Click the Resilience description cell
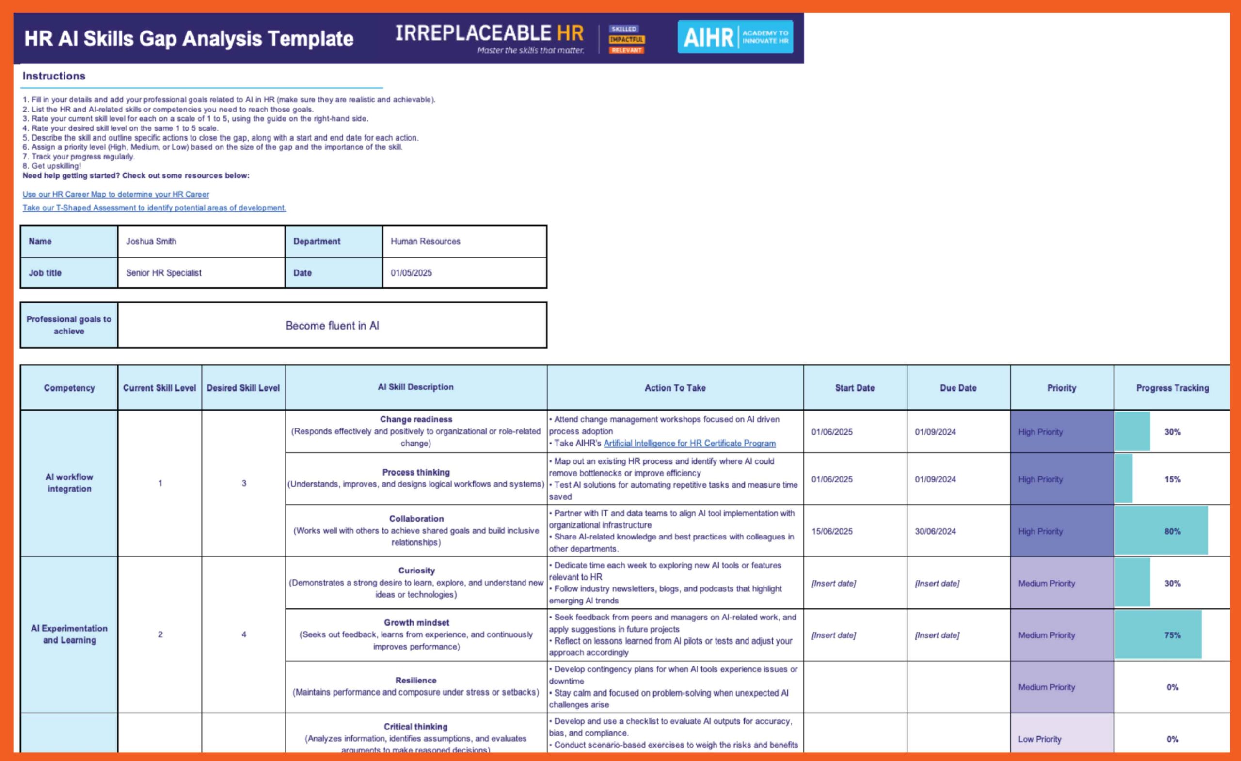The height and width of the screenshot is (761, 1241). [416, 686]
